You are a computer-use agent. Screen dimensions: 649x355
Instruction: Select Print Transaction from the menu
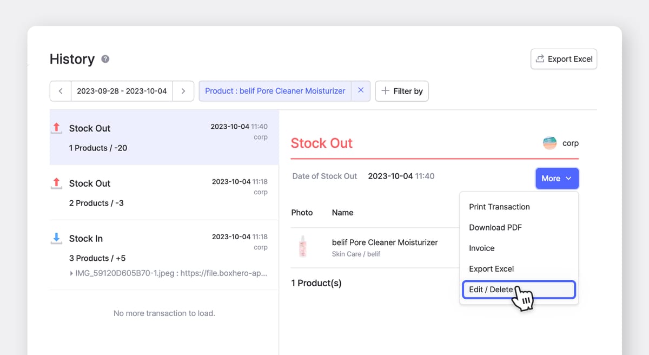[499, 207]
